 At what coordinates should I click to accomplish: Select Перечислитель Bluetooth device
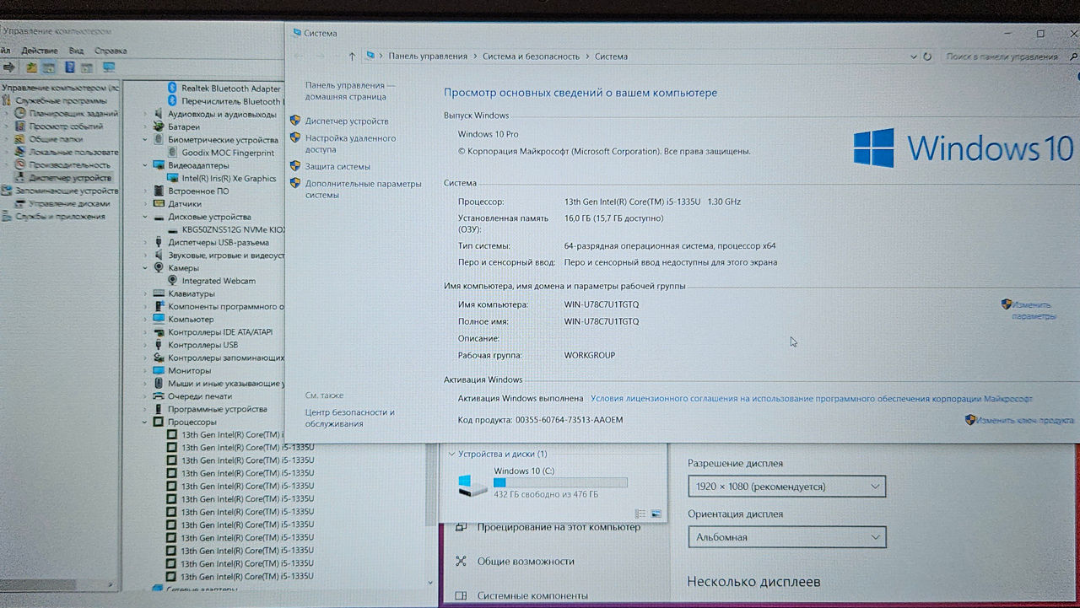click(231, 101)
